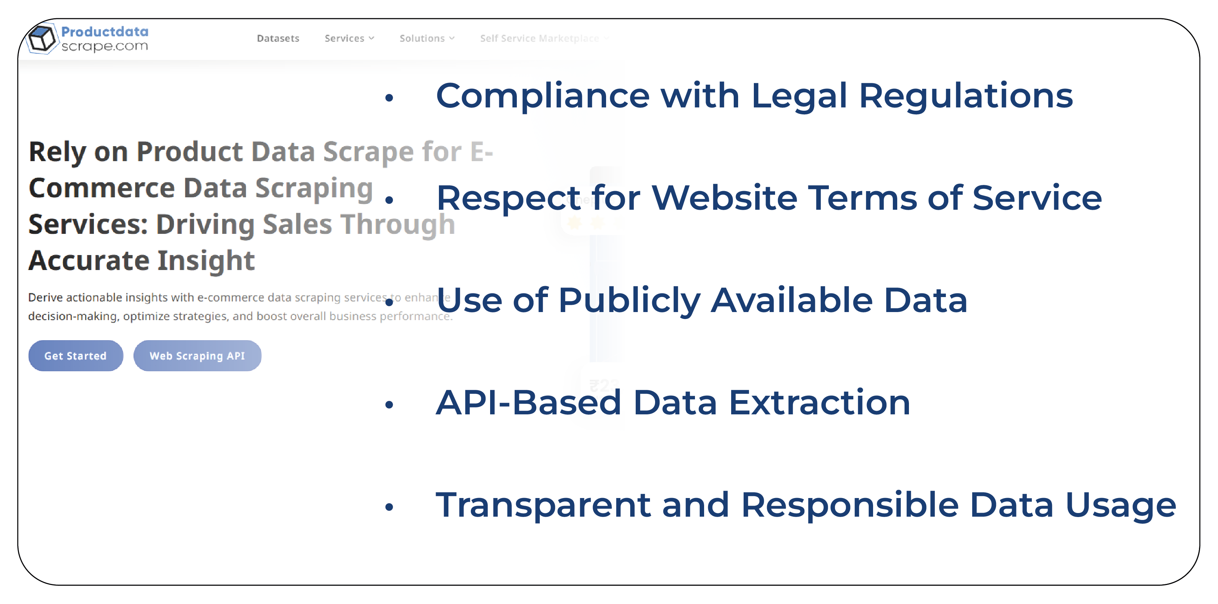Click the Web Scraping API button
The height and width of the screenshot is (604, 1218).
coord(196,356)
